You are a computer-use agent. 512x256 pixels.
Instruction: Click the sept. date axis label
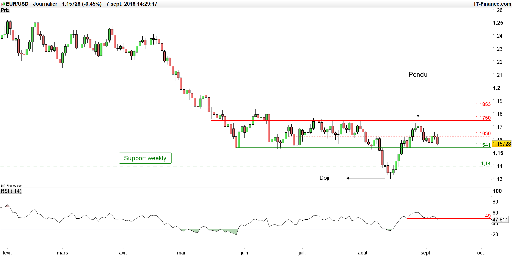[x=426, y=253]
